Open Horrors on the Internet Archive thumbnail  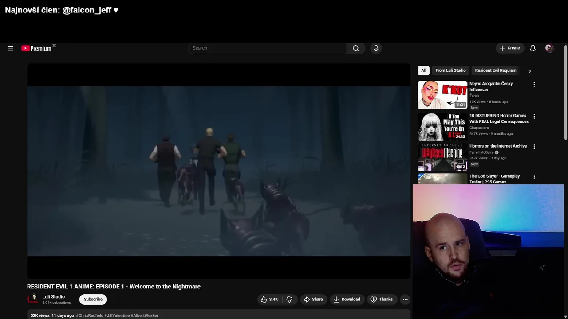coord(442,157)
